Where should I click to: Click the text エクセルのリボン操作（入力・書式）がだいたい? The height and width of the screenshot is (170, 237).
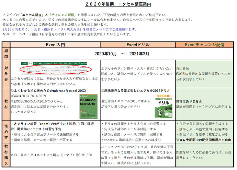(x=137, y=69)
